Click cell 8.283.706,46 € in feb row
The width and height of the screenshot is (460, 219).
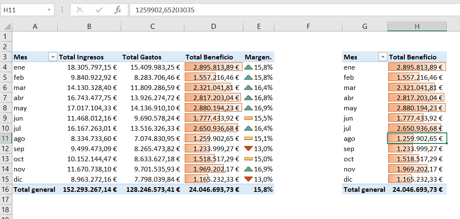pos(152,77)
